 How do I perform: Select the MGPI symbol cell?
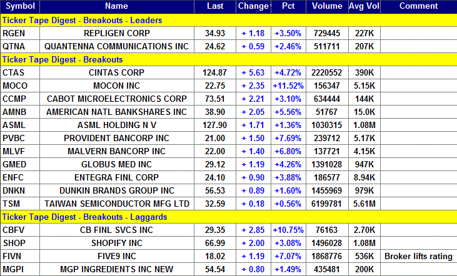20,269
